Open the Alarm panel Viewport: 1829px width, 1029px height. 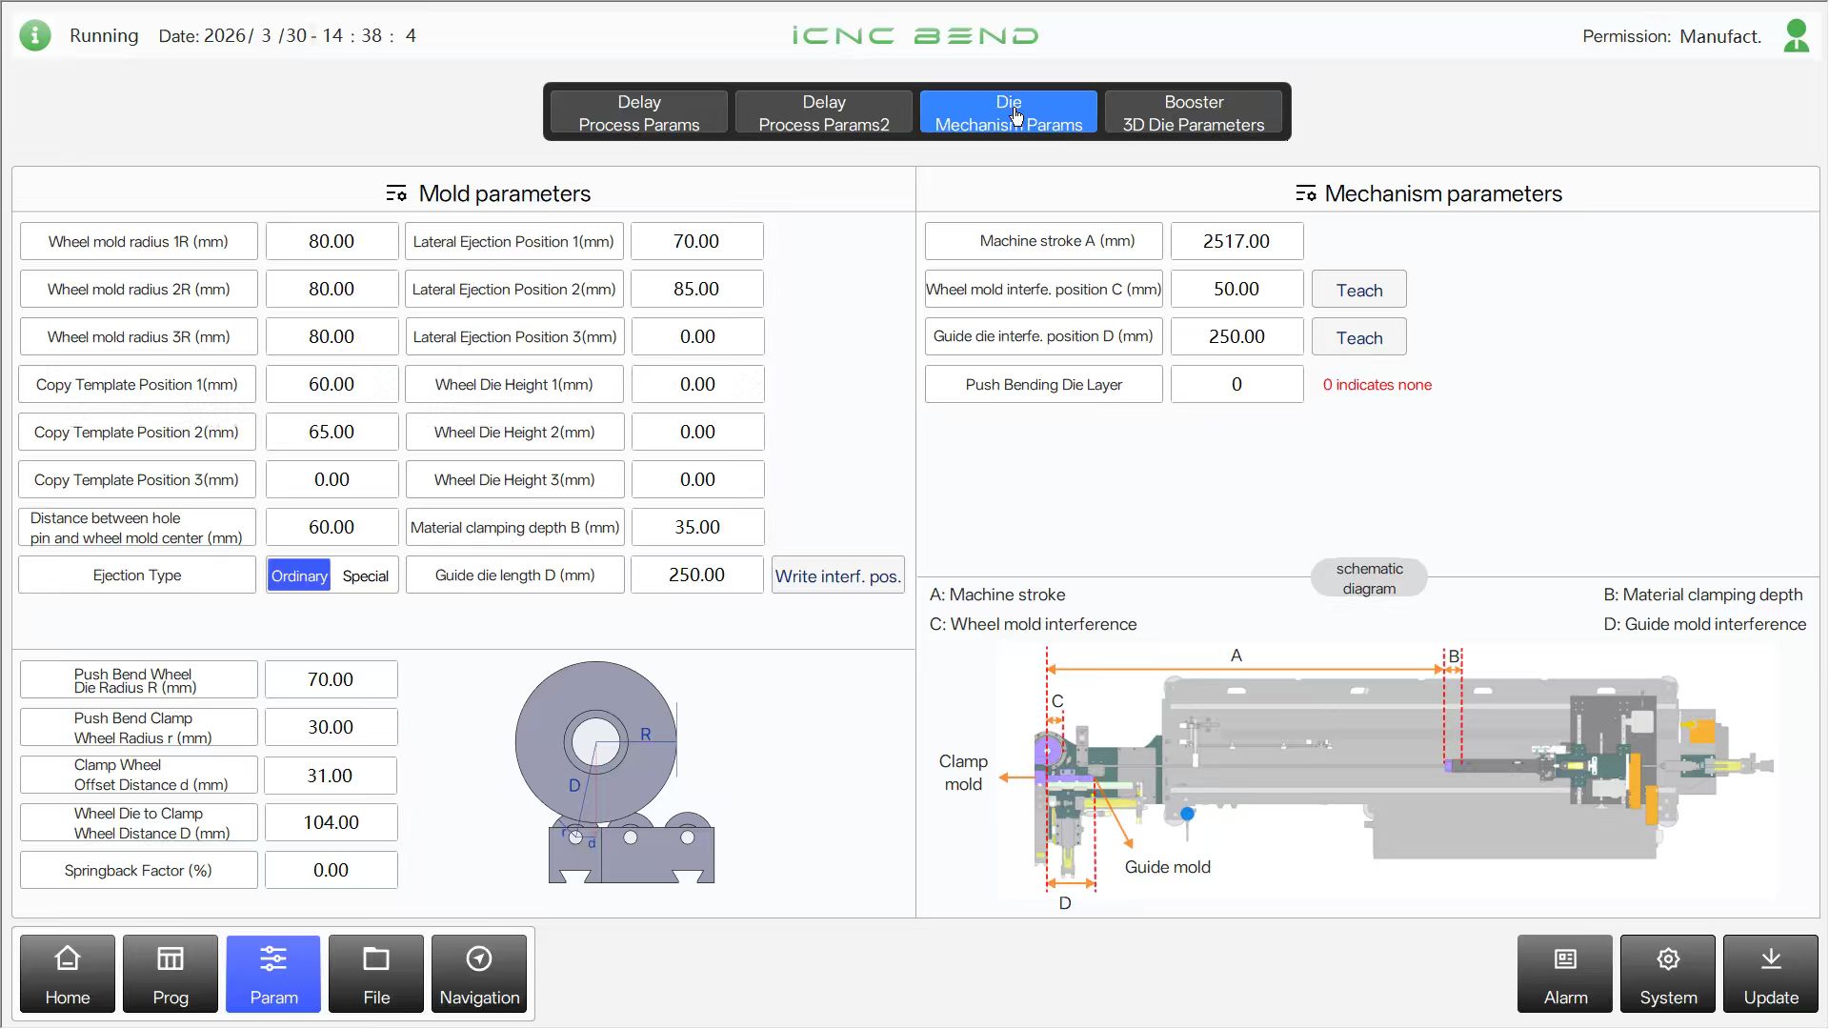click(x=1565, y=974)
